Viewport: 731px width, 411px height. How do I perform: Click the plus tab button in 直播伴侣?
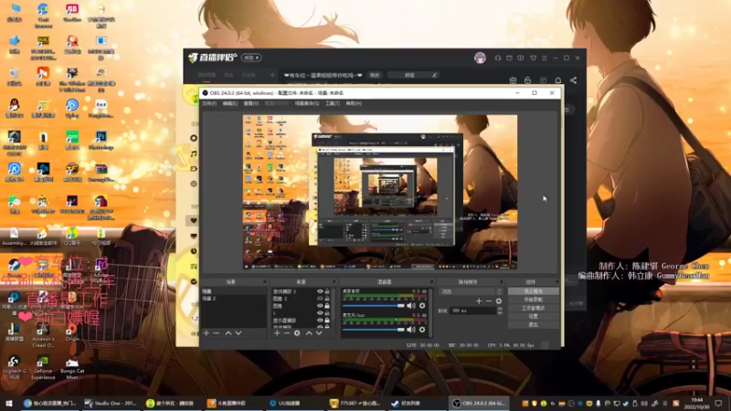pyautogui.click(x=272, y=75)
